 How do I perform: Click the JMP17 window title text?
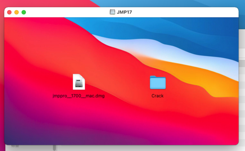124,12
